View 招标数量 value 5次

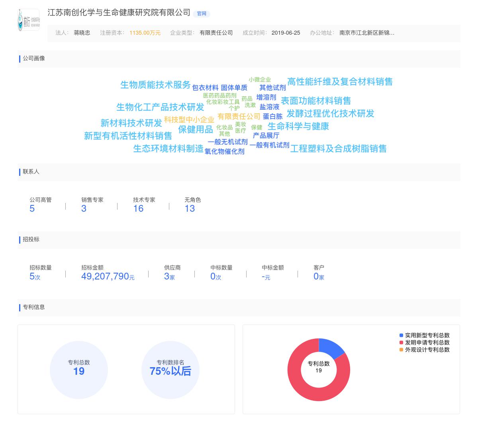pyautogui.click(x=35, y=276)
